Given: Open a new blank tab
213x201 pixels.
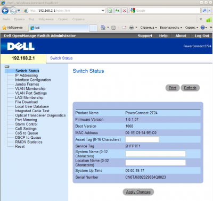Looking at the screenshot, I should tap(93, 28).
